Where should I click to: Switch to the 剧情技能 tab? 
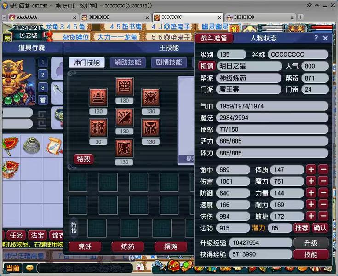[x=169, y=63]
